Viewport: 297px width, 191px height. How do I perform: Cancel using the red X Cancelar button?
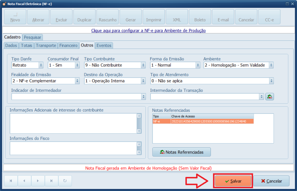click(271, 181)
